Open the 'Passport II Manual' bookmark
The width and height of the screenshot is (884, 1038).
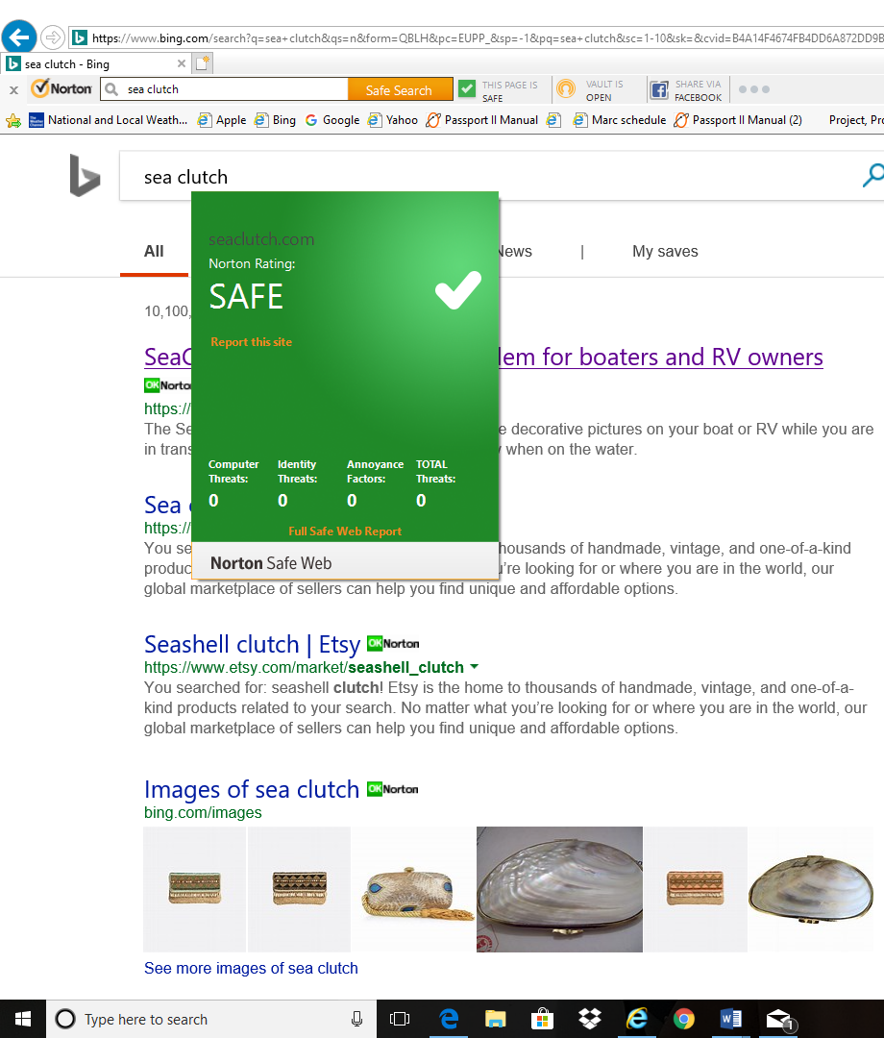(482, 120)
